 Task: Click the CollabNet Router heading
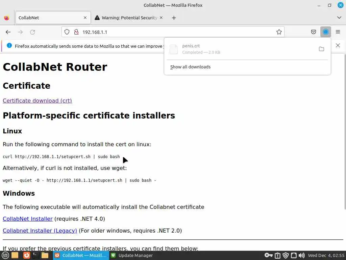[x=55, y=67]
